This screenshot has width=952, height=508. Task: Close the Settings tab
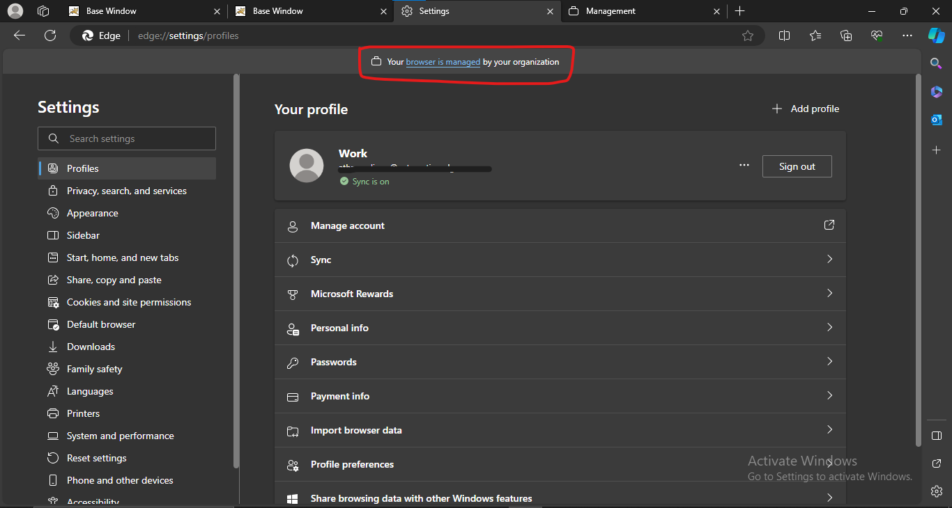[550, 11]
